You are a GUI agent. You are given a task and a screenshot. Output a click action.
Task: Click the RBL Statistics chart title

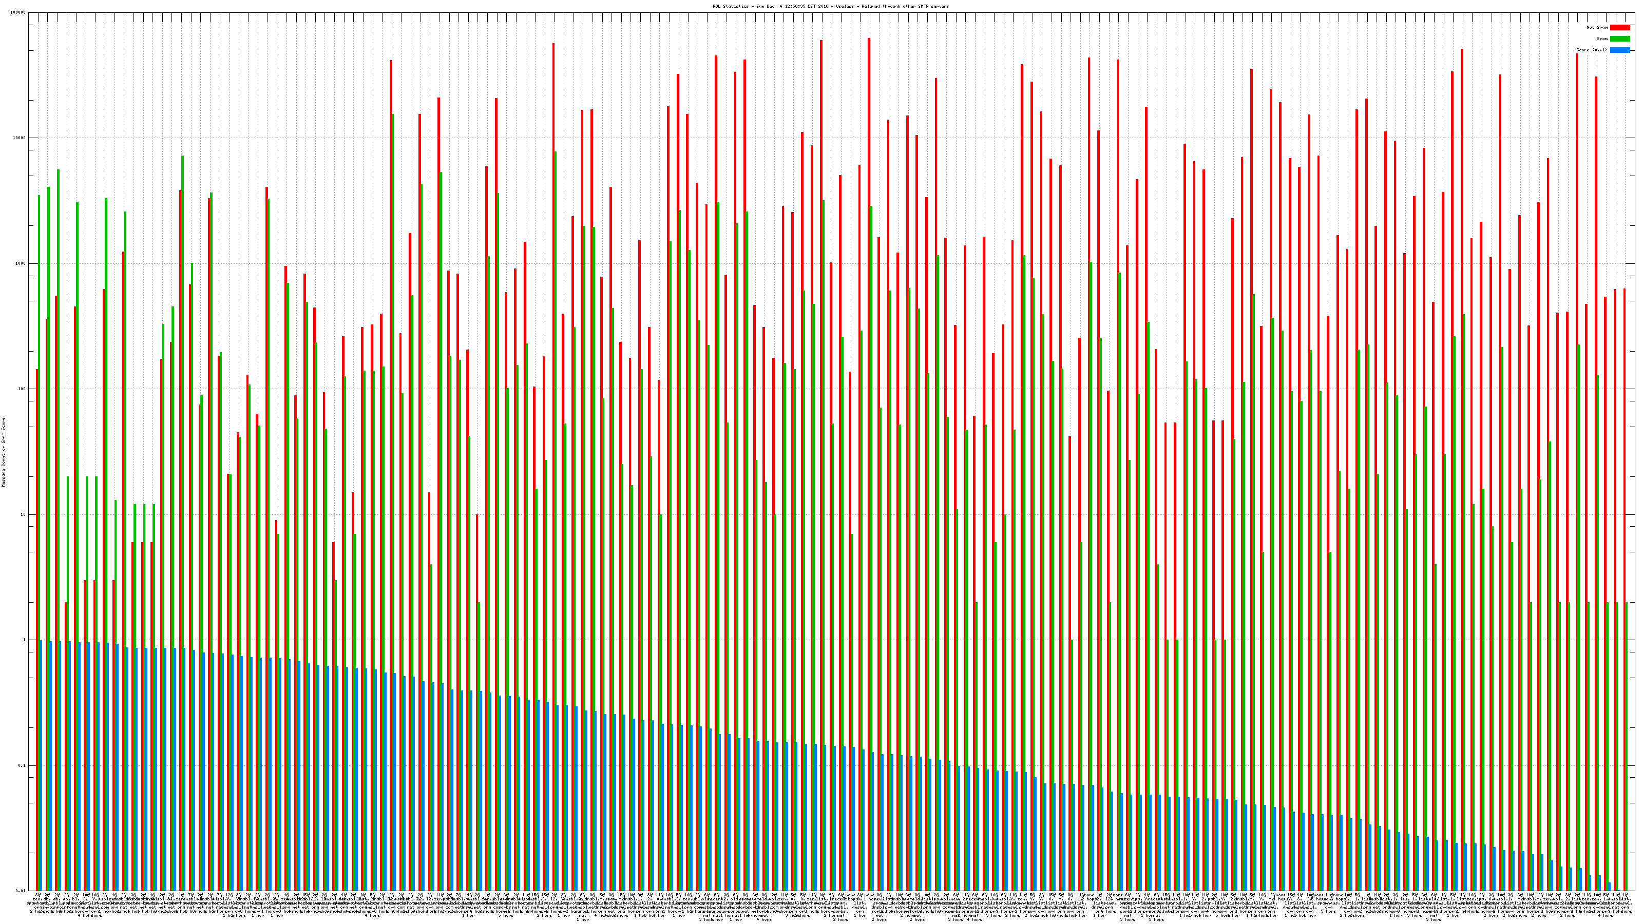tap(830, 6)
